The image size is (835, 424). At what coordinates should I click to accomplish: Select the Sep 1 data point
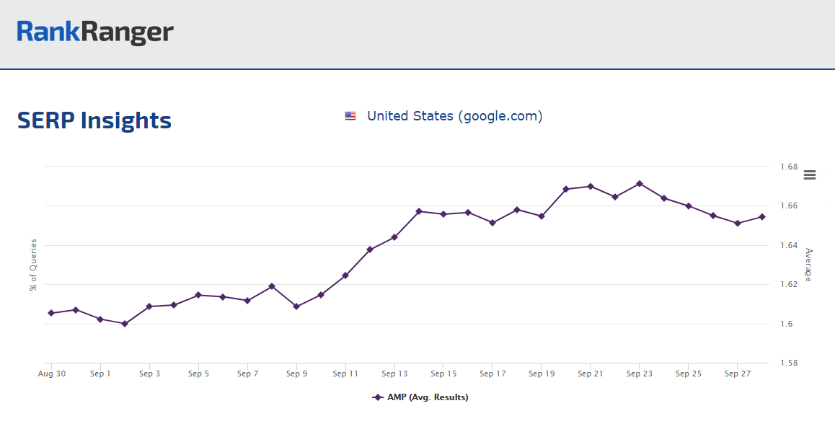(x=100, y=319)
